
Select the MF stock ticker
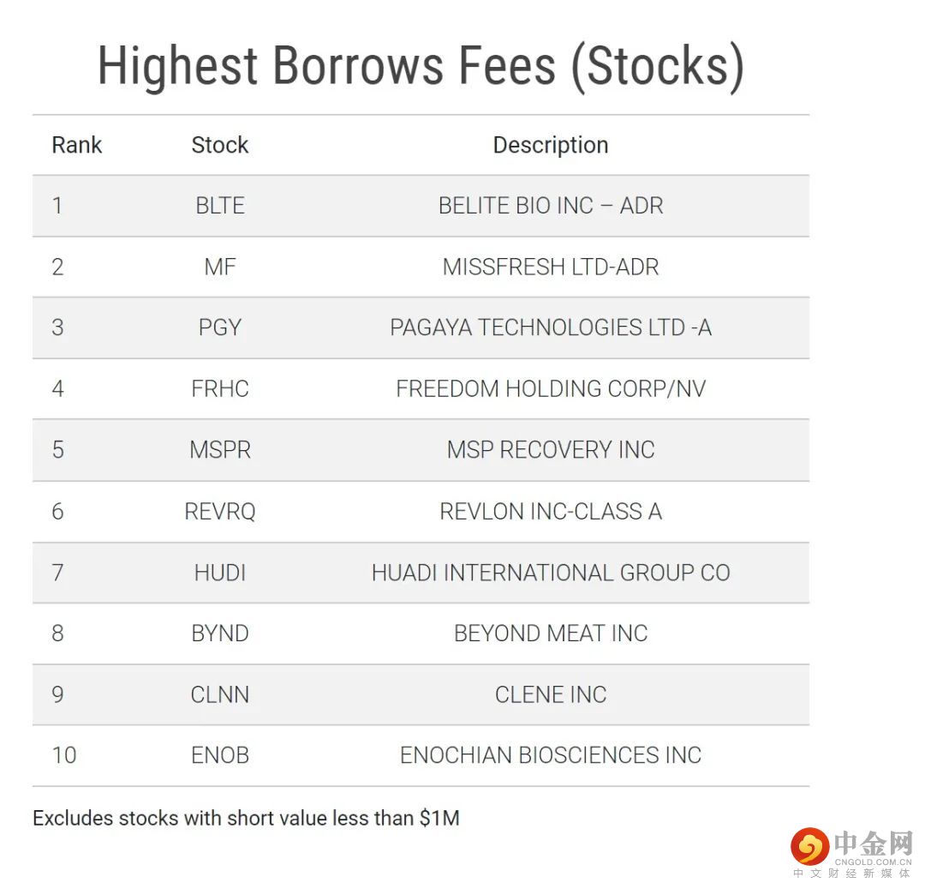(x=220, y=267)
